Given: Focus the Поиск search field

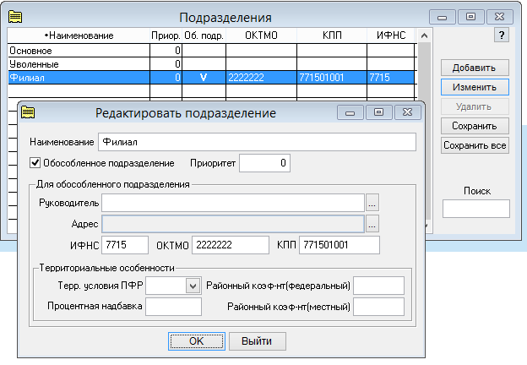Looking at the screenshot, I should pos(476,209).
